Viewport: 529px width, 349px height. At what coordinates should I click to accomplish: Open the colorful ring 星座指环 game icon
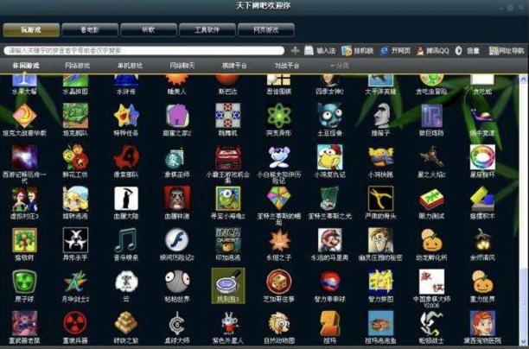(482, 157)
